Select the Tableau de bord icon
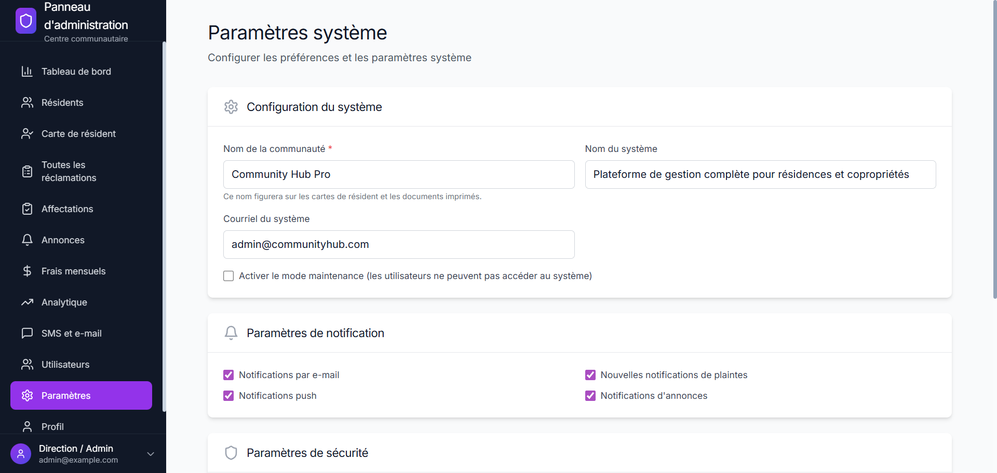The image size is (997, 473). (28, 72)
